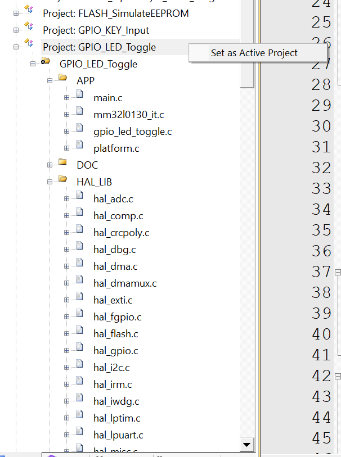Expand Project: FLASH_SimulateEEPROM node
The image size is (341, 457).
16,13
